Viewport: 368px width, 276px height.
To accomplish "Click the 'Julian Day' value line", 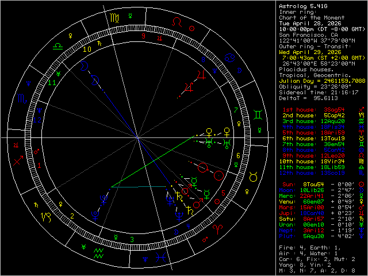I will [x=322, y=81].
